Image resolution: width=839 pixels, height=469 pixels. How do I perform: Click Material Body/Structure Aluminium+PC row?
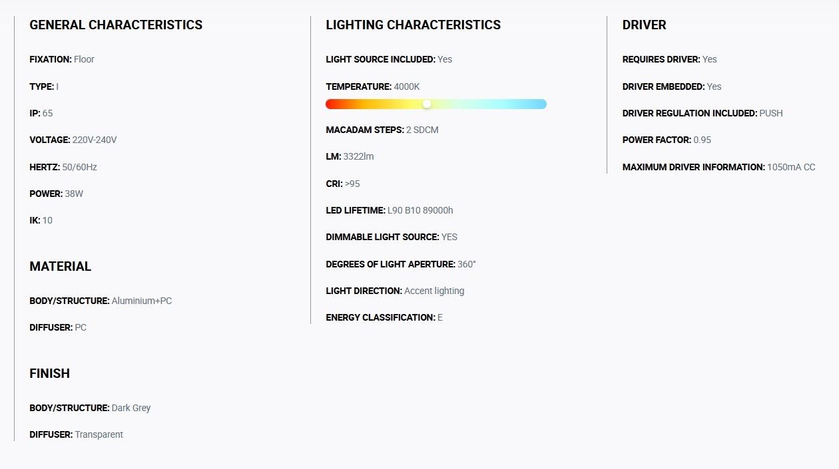click(x=101, y=301)
